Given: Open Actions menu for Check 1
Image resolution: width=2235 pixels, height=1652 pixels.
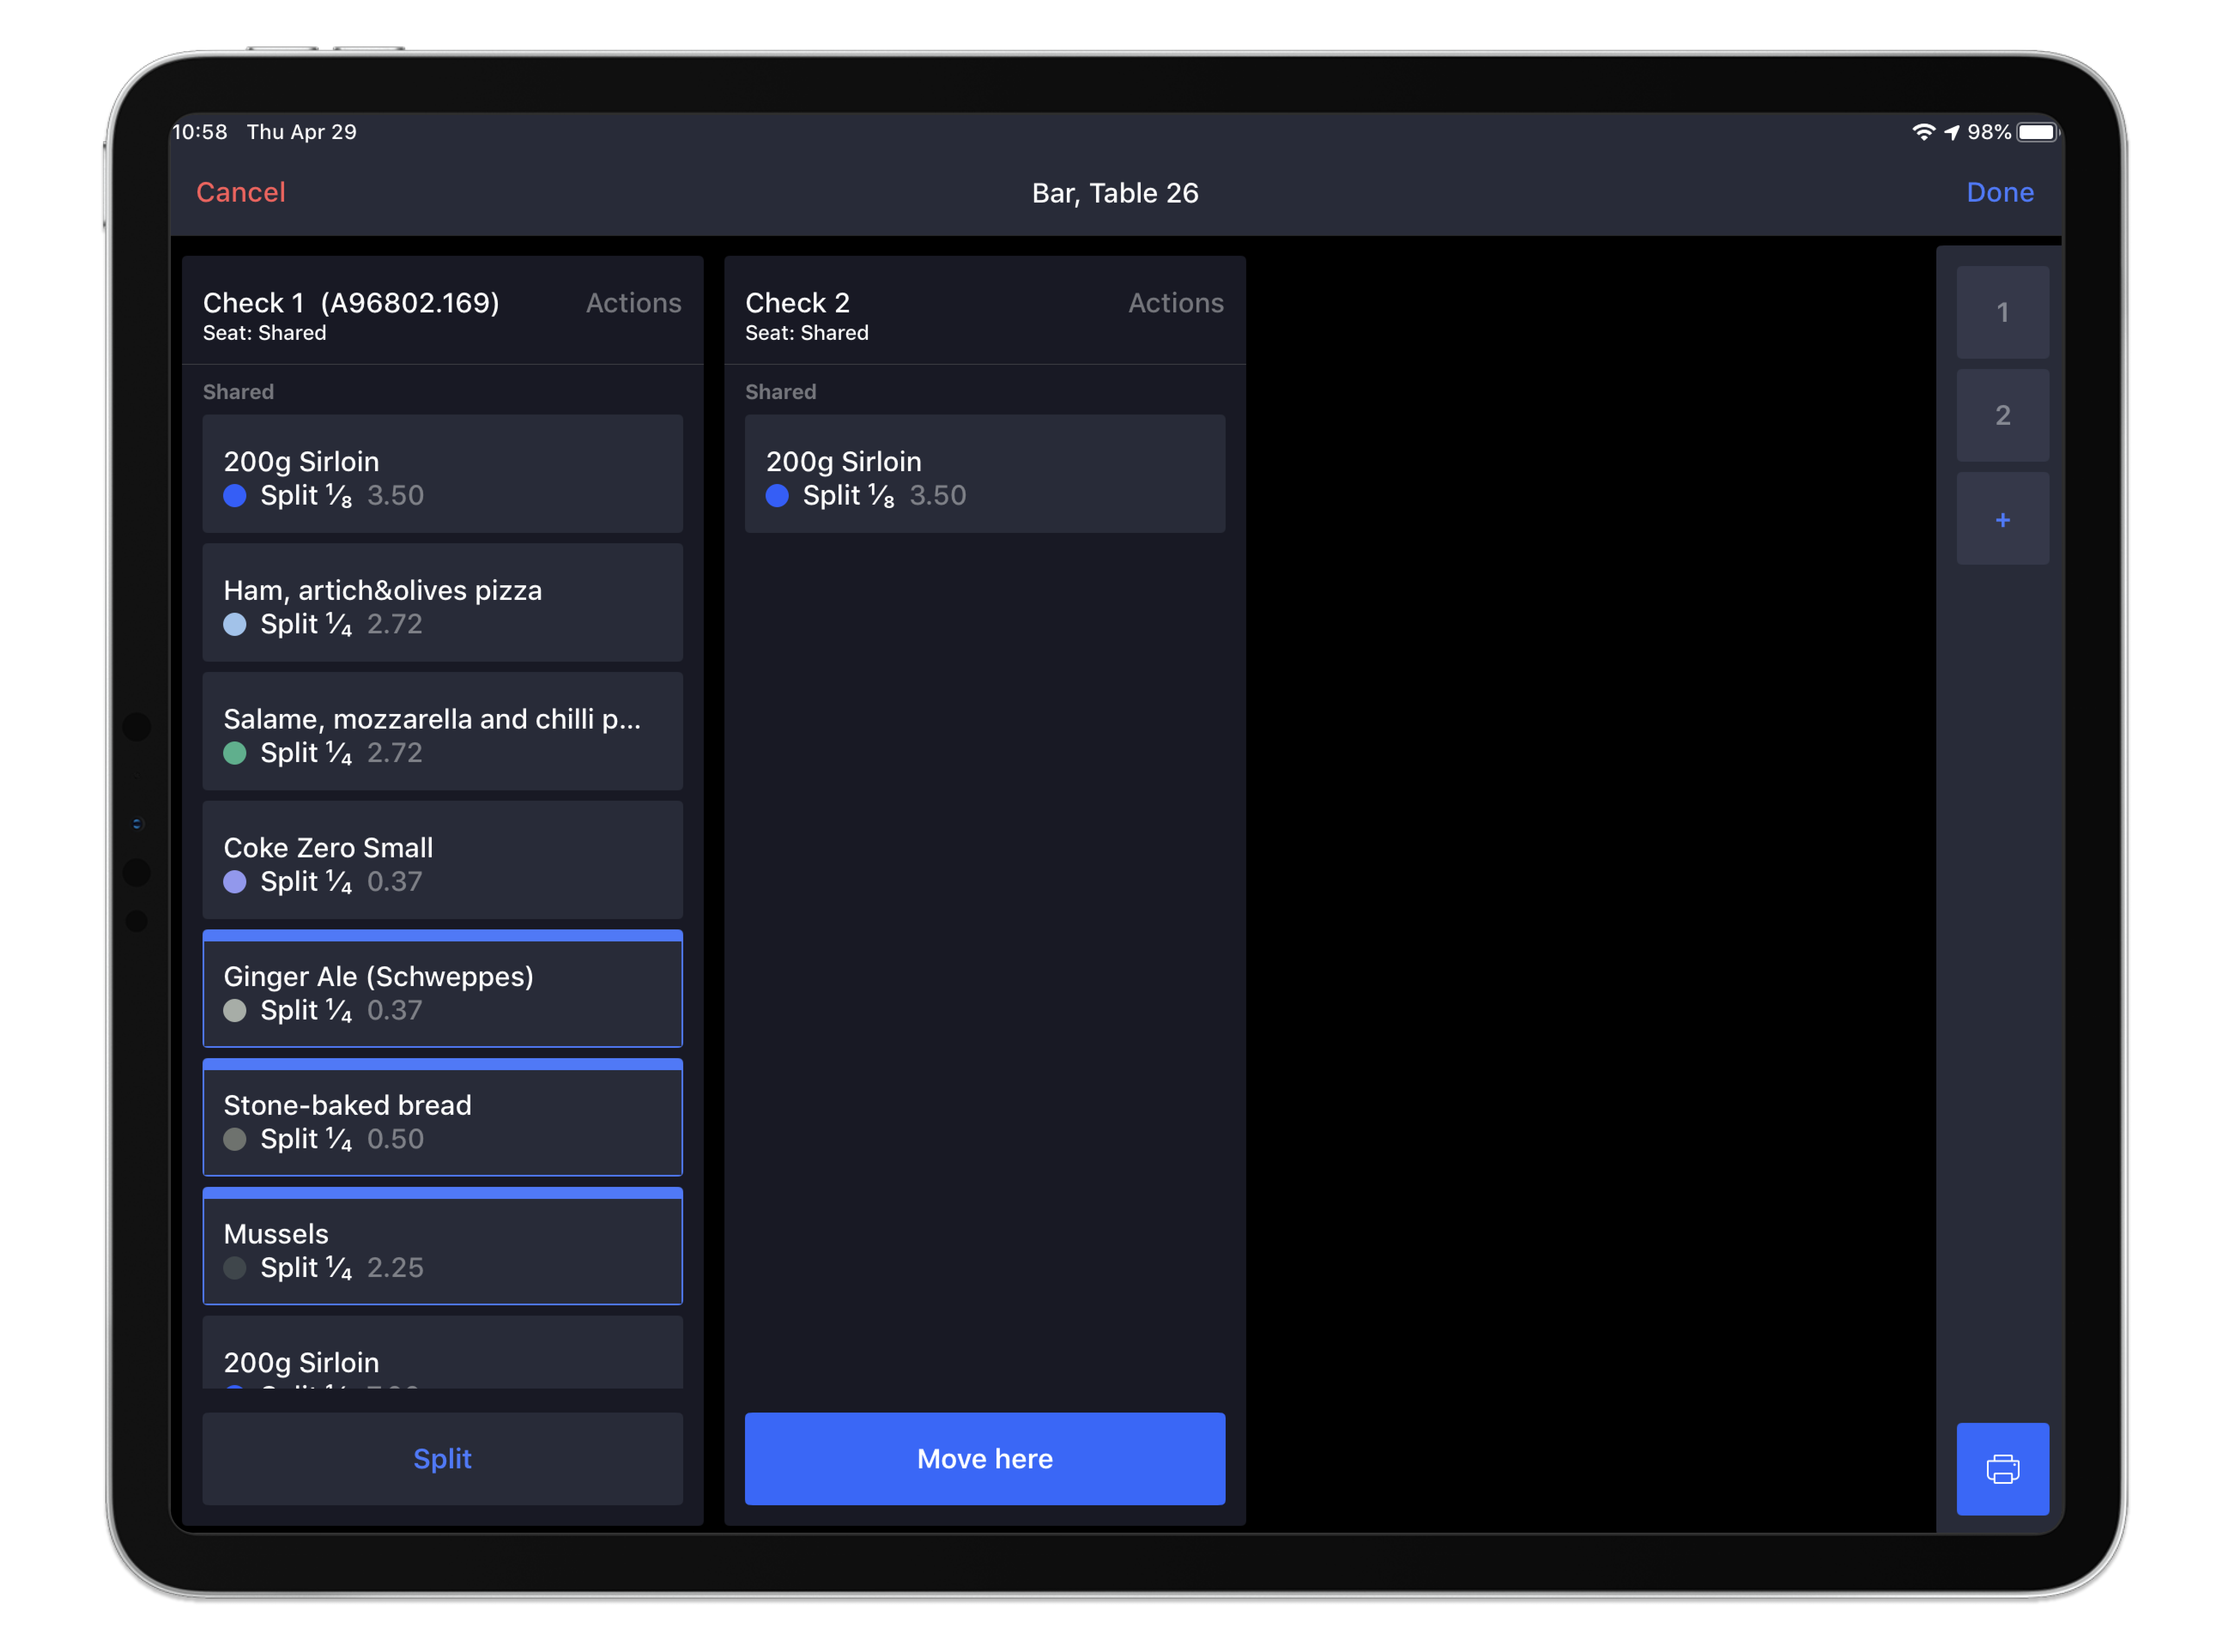Looking at the screenshot, I should [633, 303].
